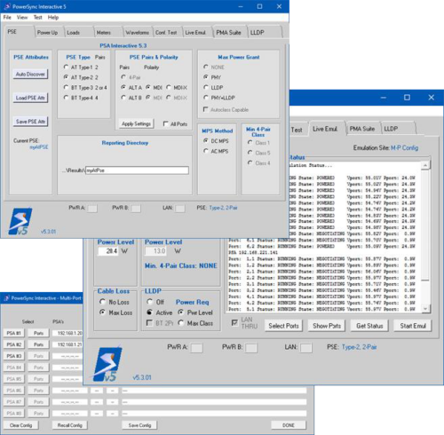Click the 28.4 W Power Level field
This screenshot has height=435, width=444.
108,251
